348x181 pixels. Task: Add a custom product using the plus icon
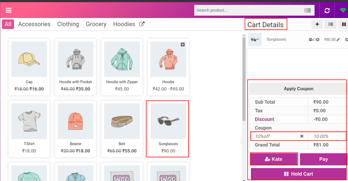click(x=317, y=24)
